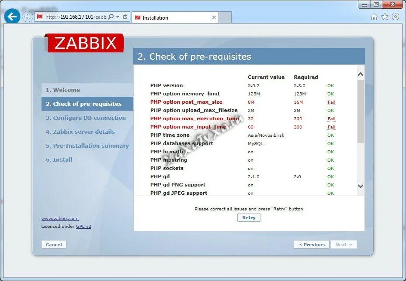This screenshot has height=281, width=406.
Task: Click the 'PHP mbstring' label
Action: (x=169, y=160)
